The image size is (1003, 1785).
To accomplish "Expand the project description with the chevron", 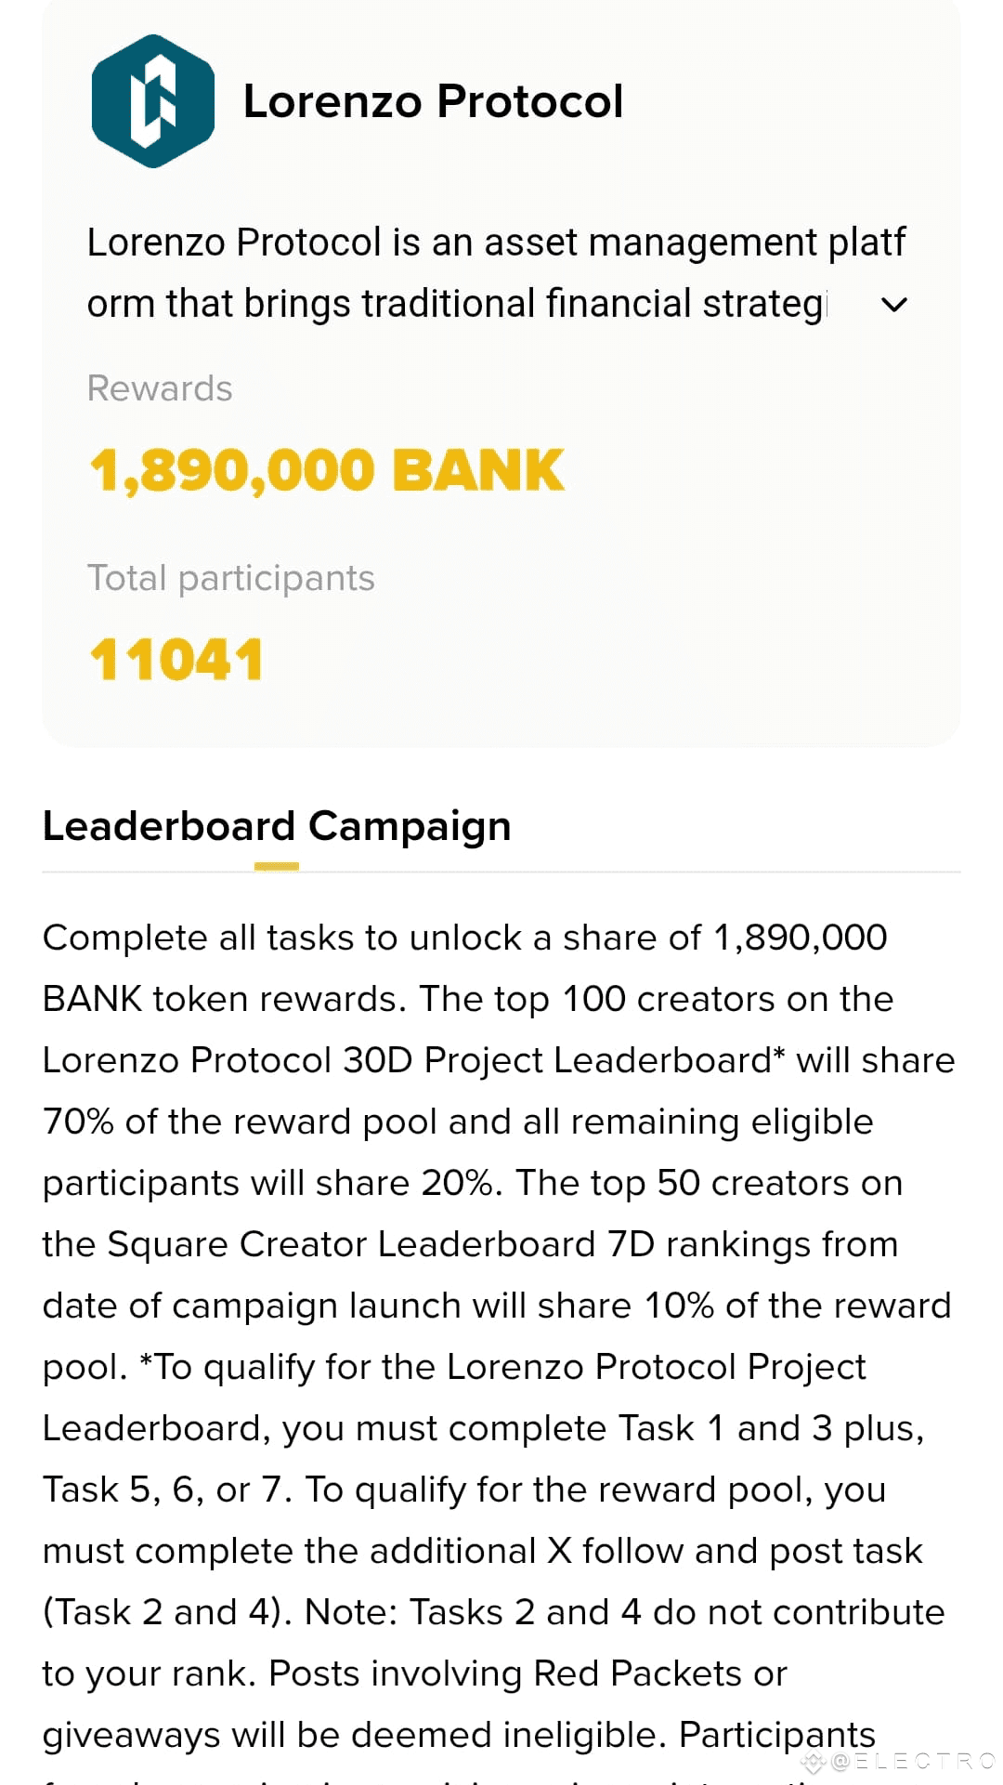I will (x=893, y=305).
